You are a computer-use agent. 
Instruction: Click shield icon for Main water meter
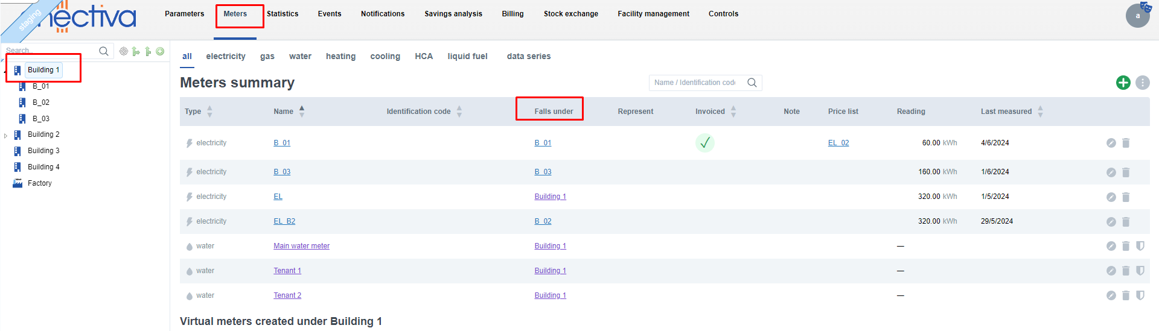(x=1140, y=246)
